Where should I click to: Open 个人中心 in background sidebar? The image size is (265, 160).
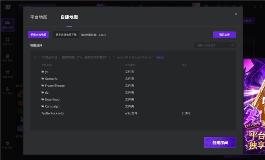click(x=7, y=91)
